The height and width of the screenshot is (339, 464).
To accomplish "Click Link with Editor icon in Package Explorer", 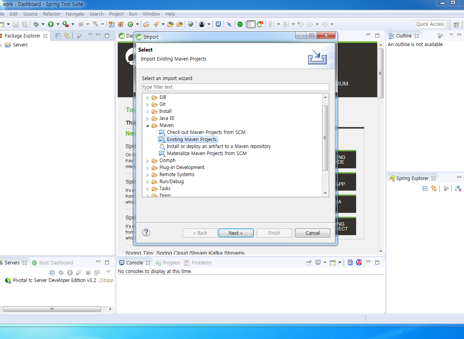I will pyautogui.click(x=67, y=36).
